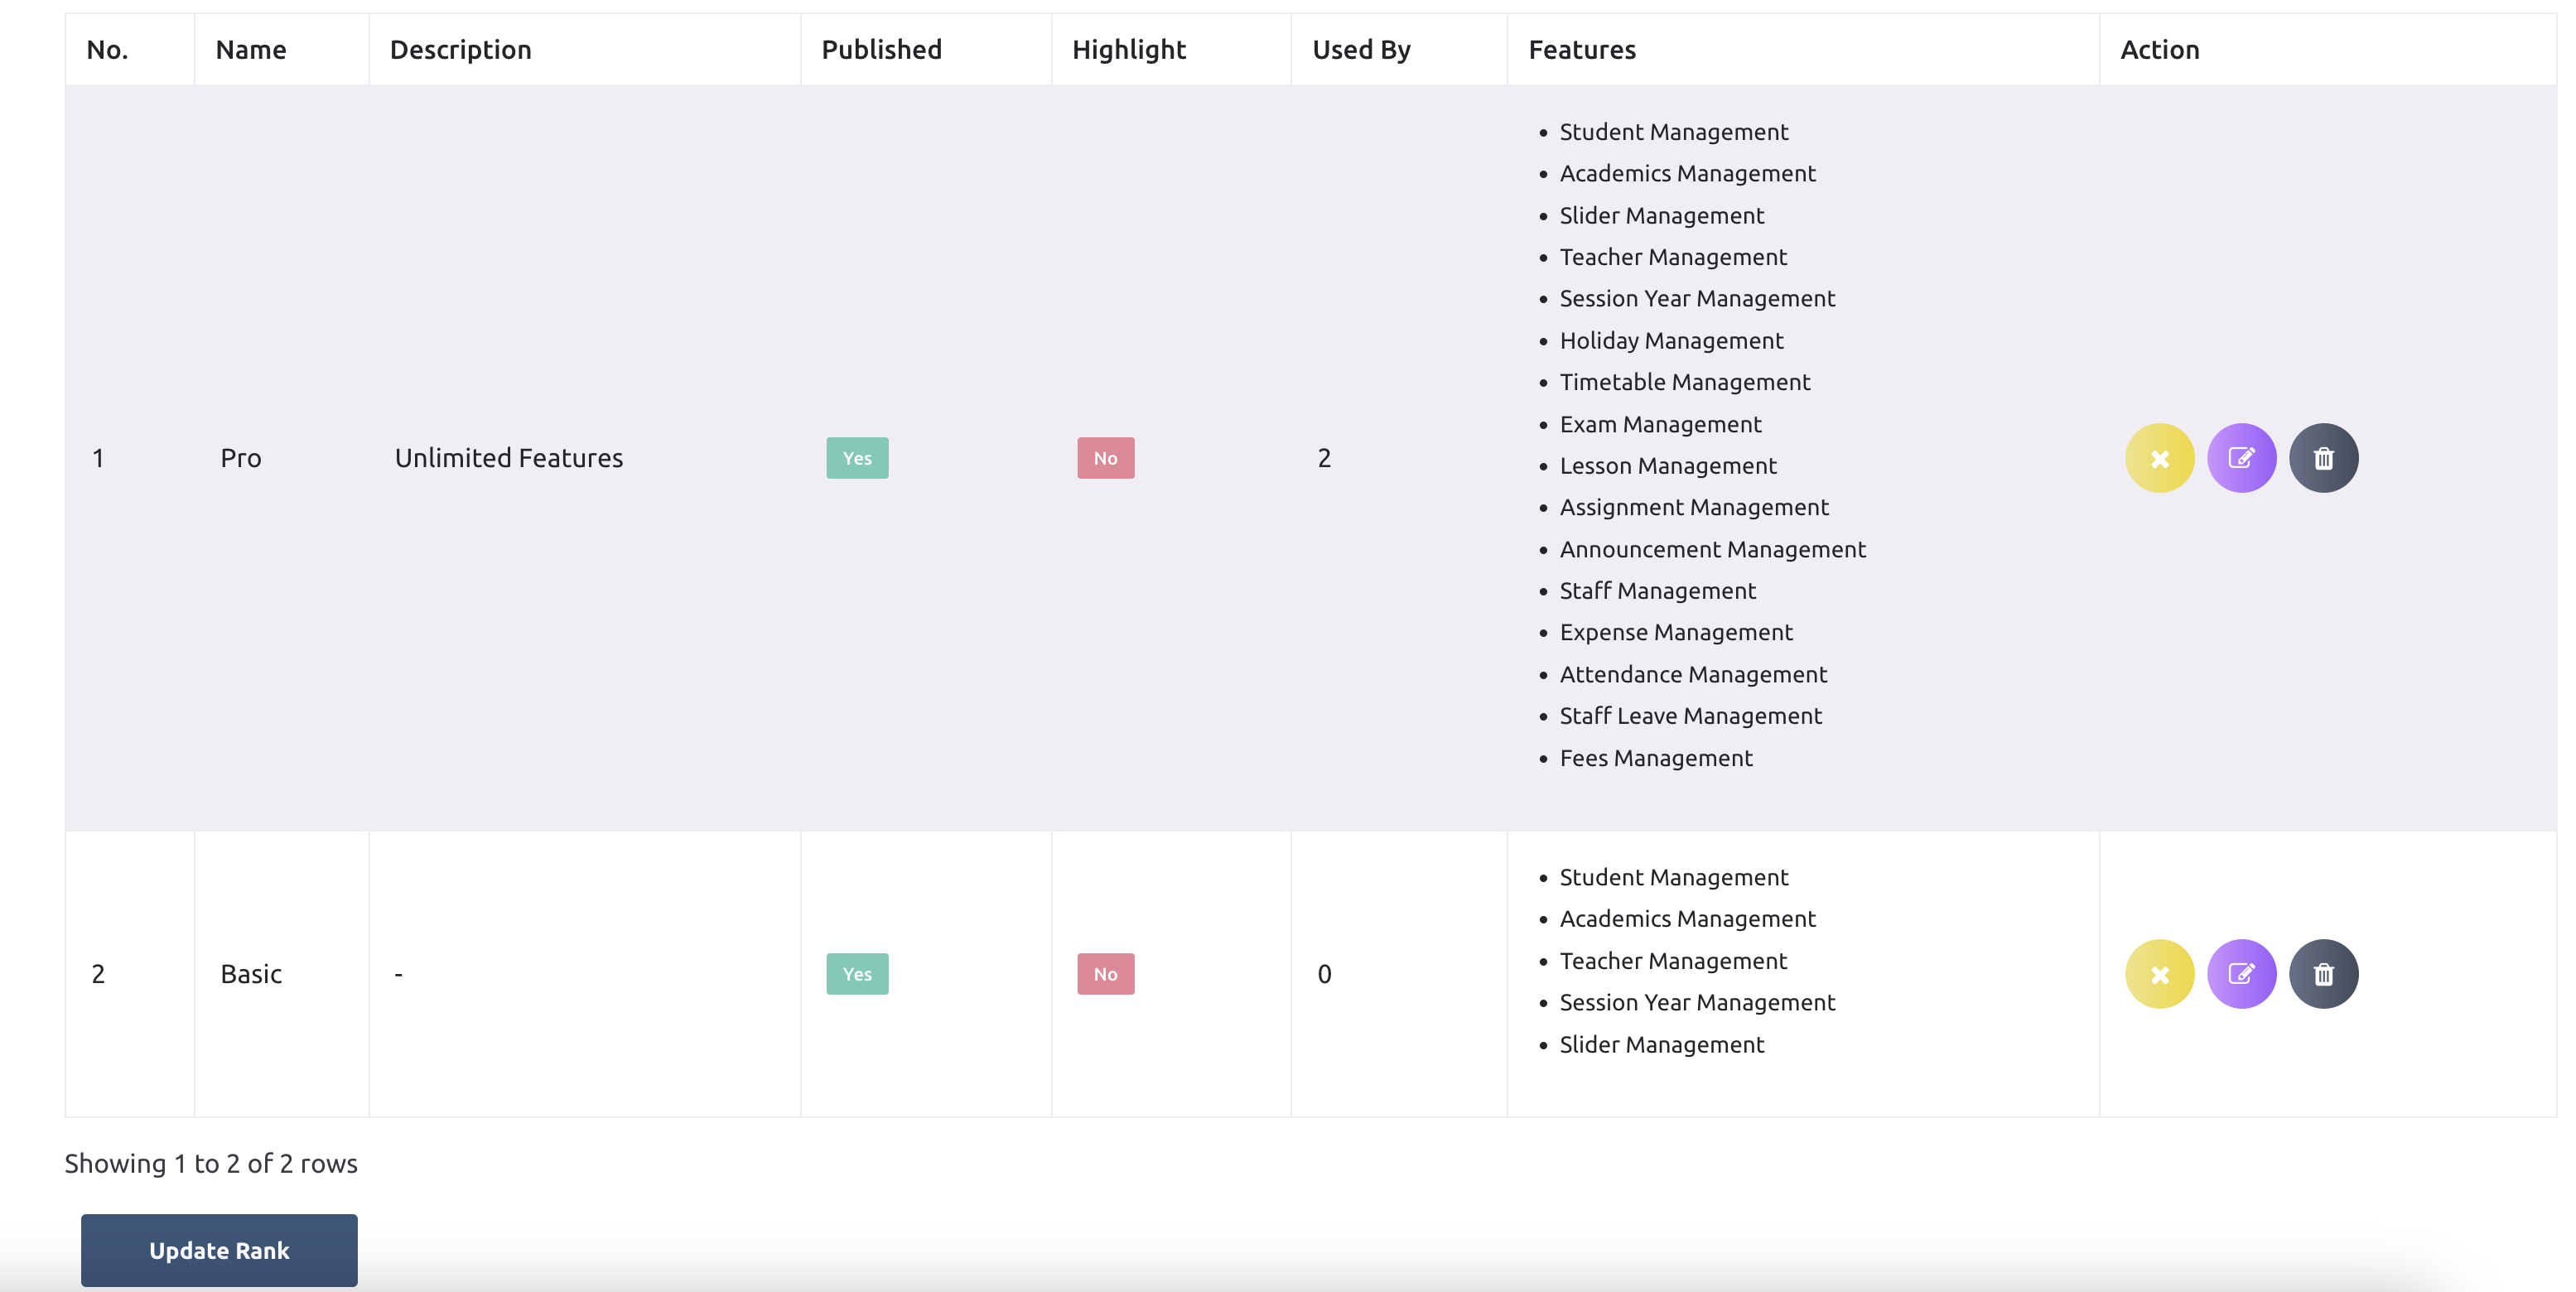The width and height of the screenshot is (2576, 1292).
Task: Click the Fees Management feature entry
Action: pos(1655,757)
